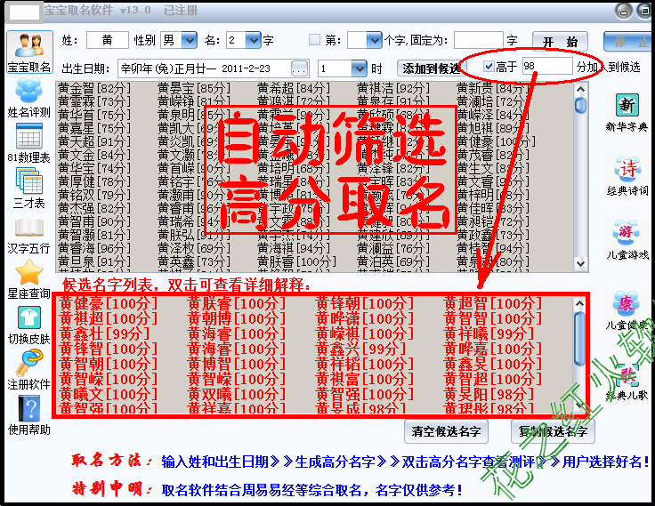Viewport: 655px width, 506px height.
Task: Expand the 第 position dropdown
Action: coord(375,40)
